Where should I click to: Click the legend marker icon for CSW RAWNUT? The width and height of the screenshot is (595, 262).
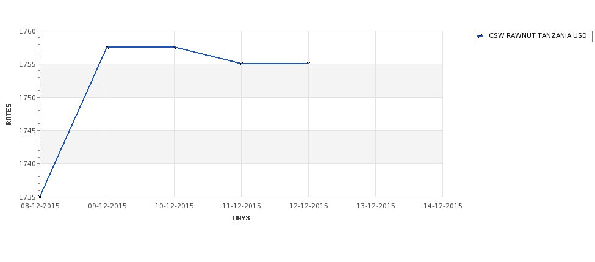(480, 36)
